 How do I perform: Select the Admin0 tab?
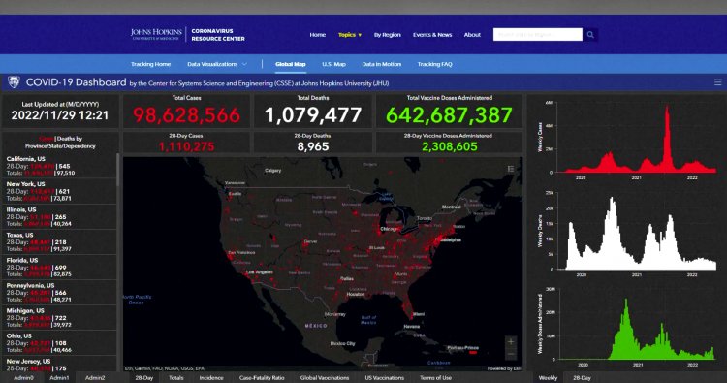coord(23,378)
